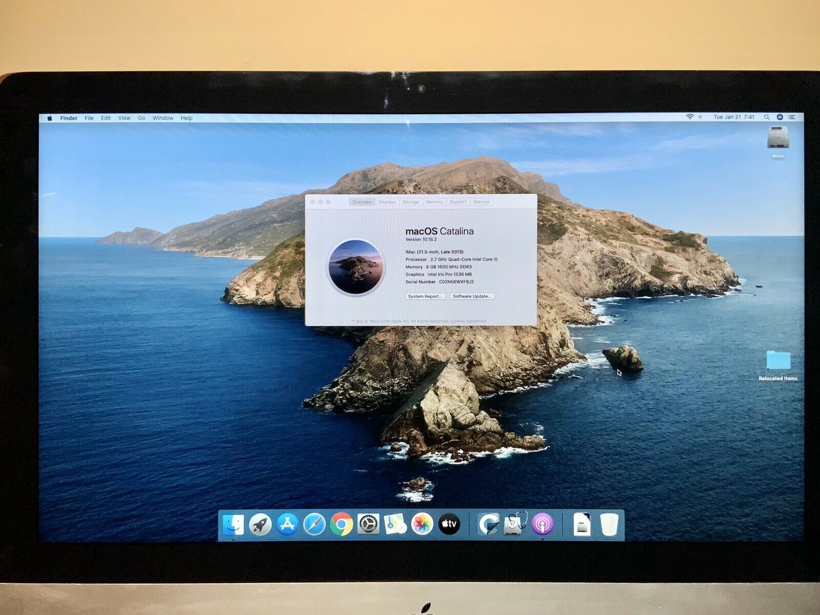The width and height of the screenshot is (820, 615).
Task: Select the Storage tab
Action: tap(412, 202)
